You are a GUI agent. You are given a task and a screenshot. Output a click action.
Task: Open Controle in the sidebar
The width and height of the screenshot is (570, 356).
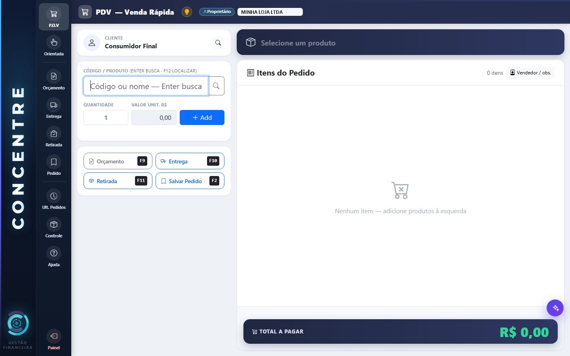coord(54,228)
